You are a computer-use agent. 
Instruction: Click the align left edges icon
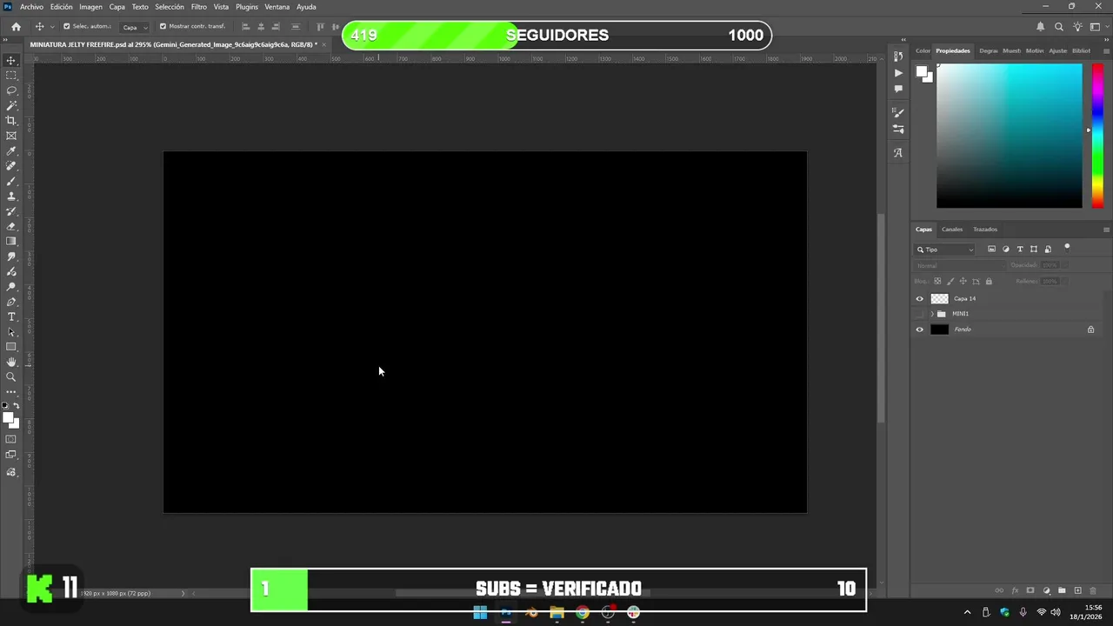click(x=245, y=27)
